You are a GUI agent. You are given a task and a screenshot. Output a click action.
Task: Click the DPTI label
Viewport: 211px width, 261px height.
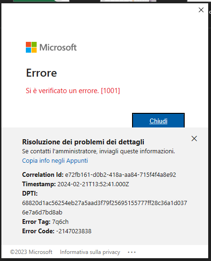click(30, 194)
